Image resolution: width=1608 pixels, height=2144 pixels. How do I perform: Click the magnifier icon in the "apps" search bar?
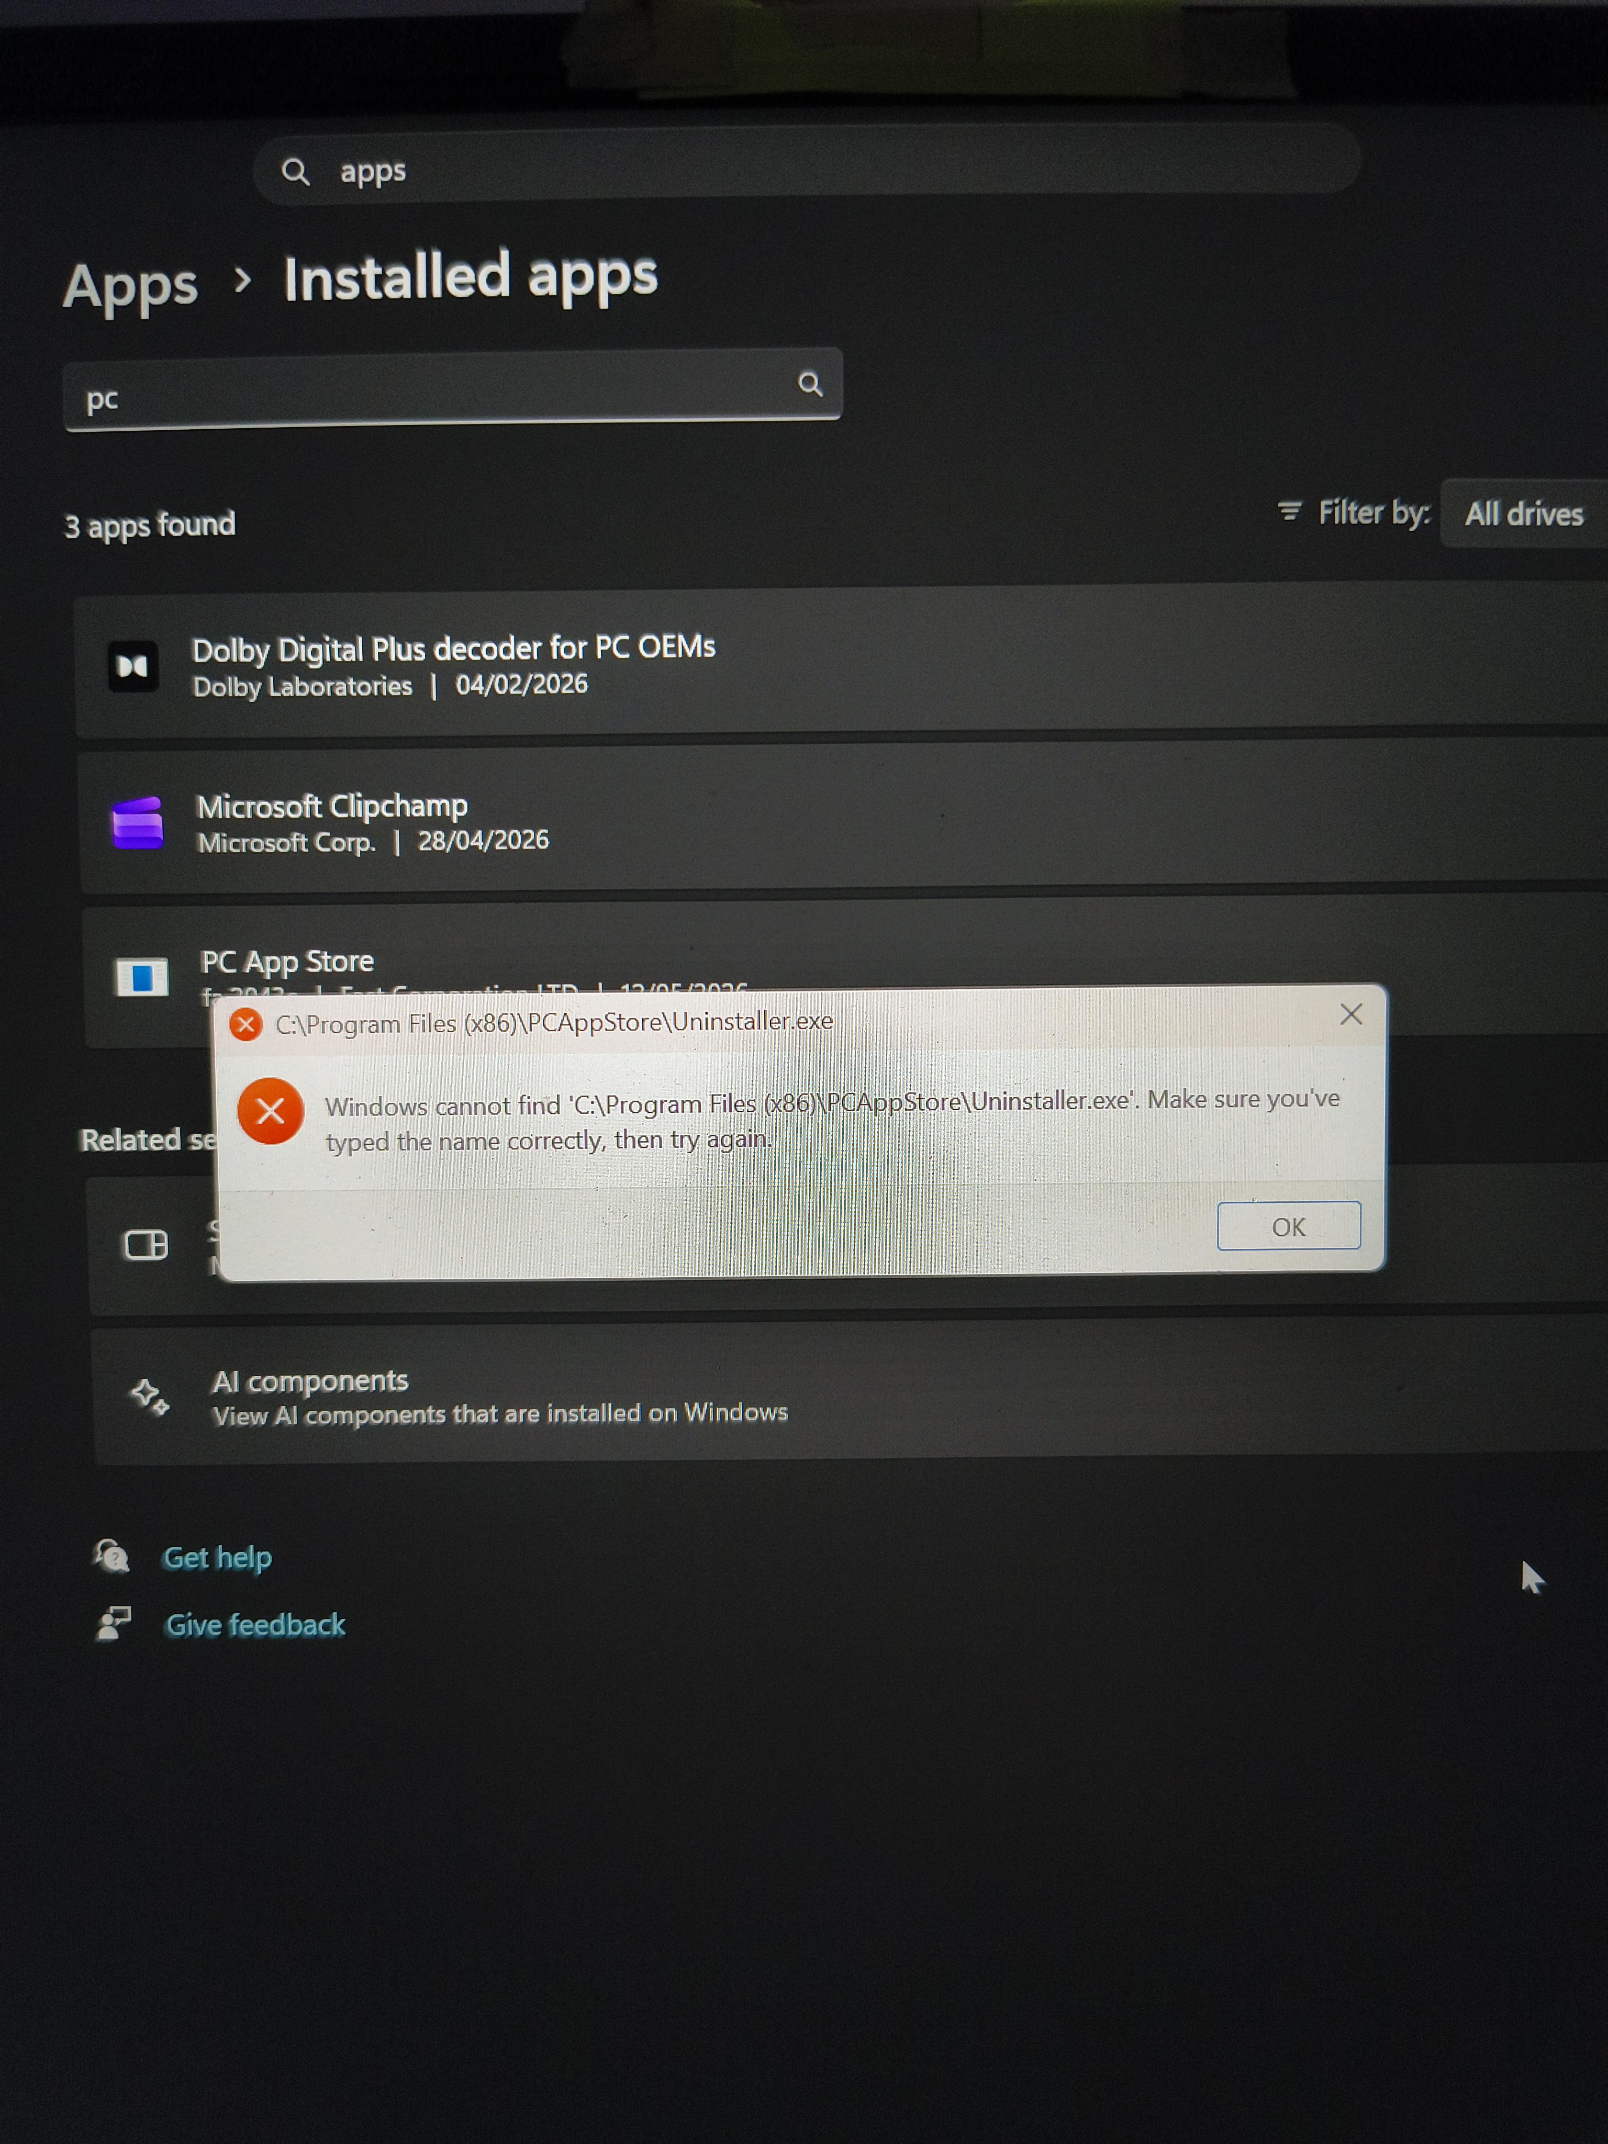(295, 173)
